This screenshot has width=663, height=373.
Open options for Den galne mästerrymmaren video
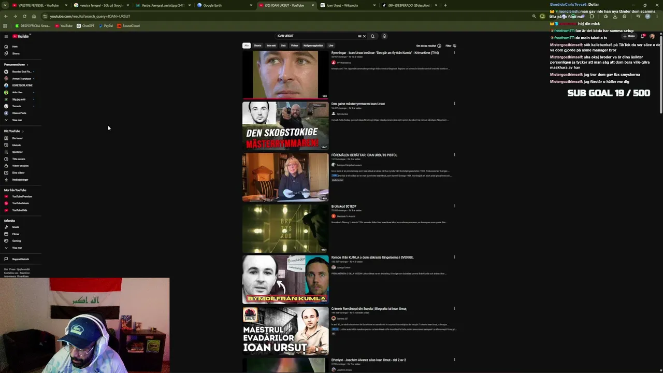pos(455,104)
